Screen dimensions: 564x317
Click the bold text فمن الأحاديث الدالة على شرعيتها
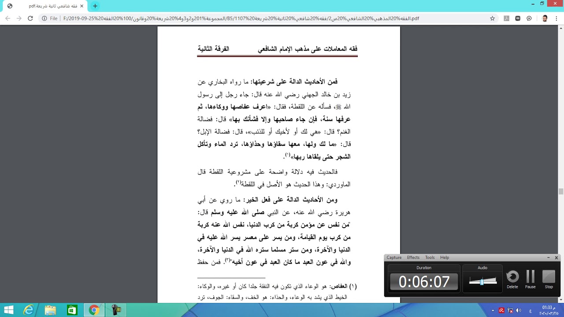point(295,81)
